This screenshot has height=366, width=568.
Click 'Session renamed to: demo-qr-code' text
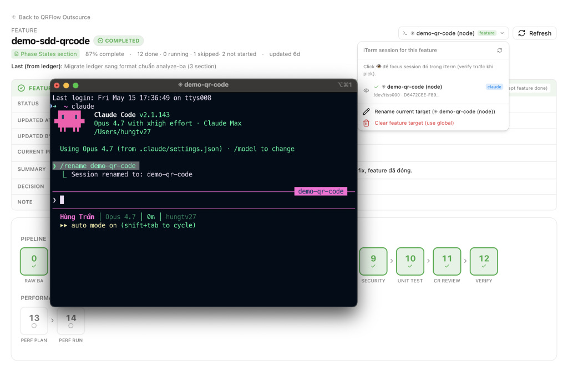(x=132, y=175)
